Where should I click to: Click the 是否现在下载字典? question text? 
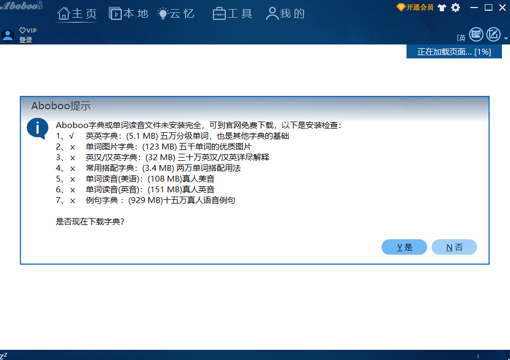(x=90, y=222)
